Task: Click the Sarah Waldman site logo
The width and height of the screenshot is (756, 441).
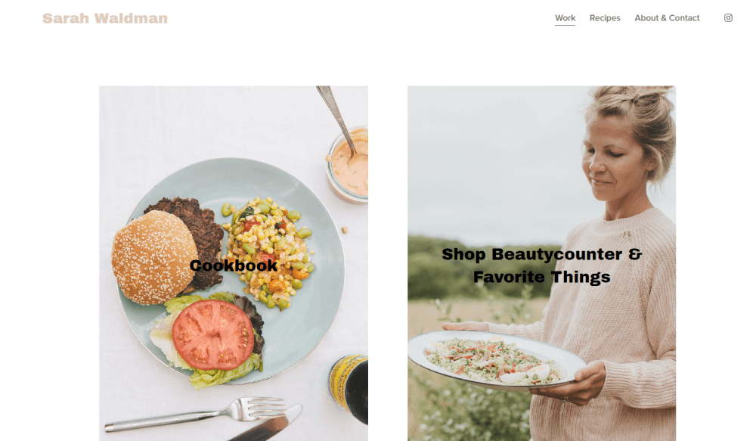Action: tap(105, 18)
